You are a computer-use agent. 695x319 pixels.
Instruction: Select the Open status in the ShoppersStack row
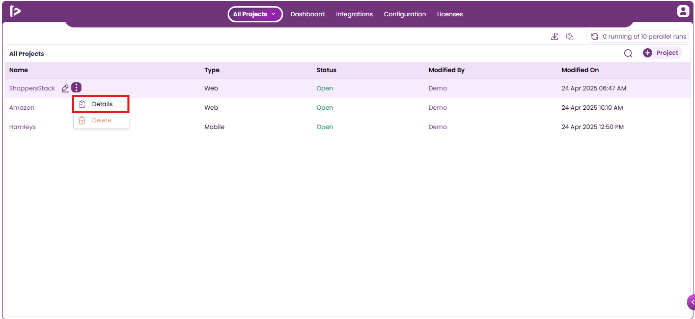click(x=325, y=88)
